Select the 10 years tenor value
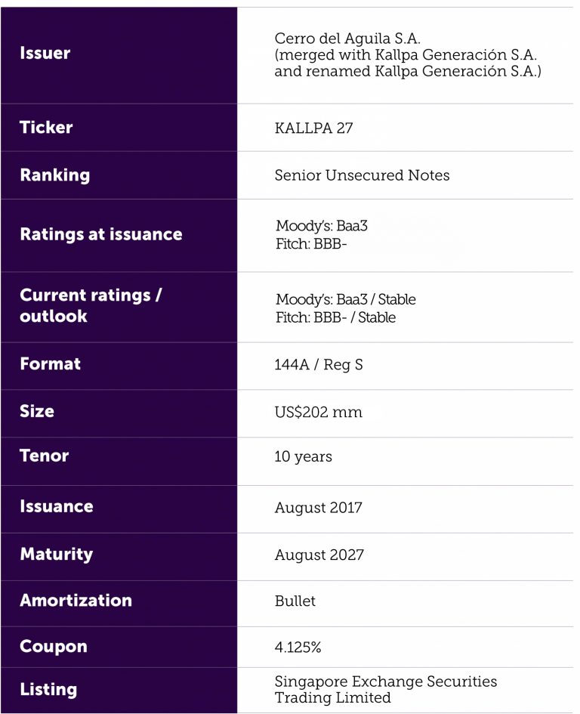Viewport: 580px width, 714px height. point(303,456)
